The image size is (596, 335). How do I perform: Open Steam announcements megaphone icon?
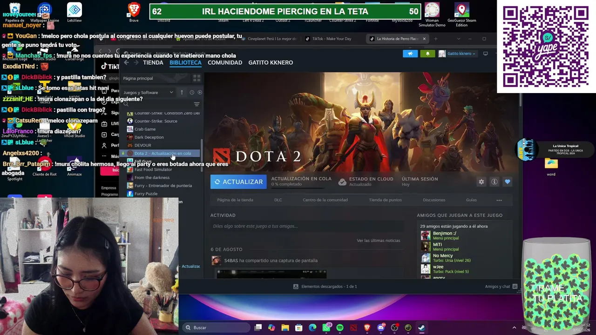point(410,54)
